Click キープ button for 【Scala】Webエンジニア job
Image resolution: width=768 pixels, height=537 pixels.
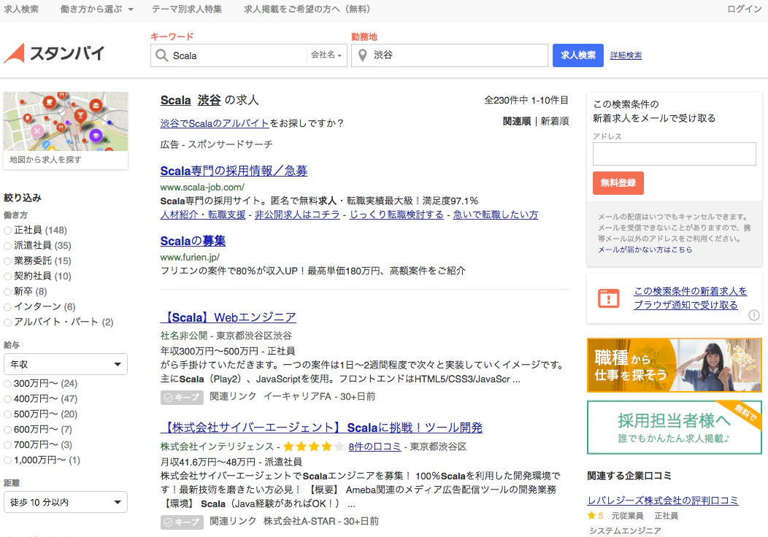[x=183, y=398]
